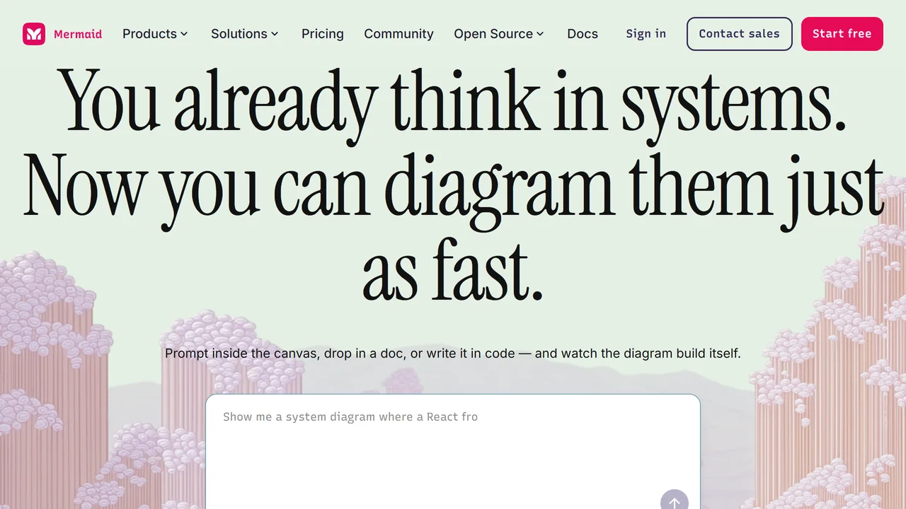Go to the Pricing page
The image size is (906, 509).
(x=323, y=34)
